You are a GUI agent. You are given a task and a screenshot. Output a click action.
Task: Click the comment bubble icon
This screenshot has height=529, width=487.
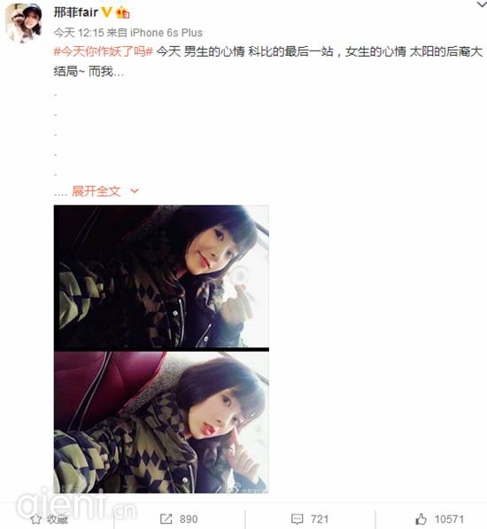pyautogui.click(x=298, y=519)
